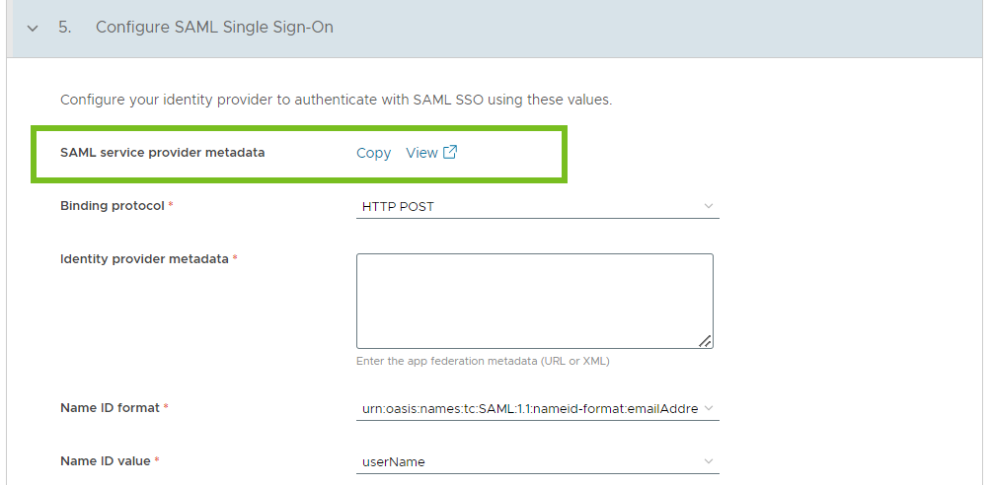Click the Name ID value field label
Viewport: 990px width, 485px height.
coord(106,461)
